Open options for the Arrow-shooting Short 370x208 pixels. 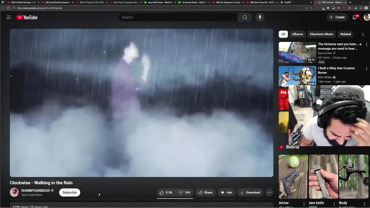tap(304, 204)
